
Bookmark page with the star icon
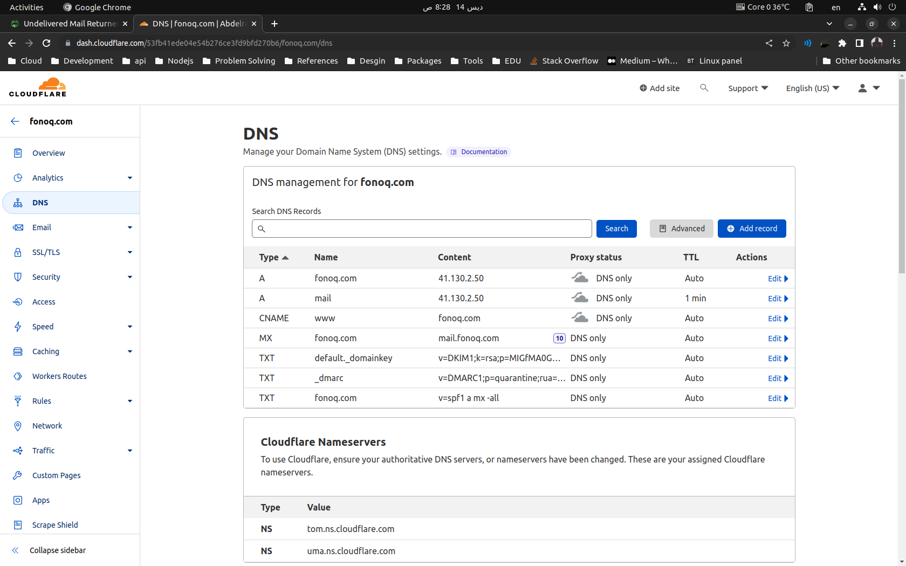pos(786,43)
